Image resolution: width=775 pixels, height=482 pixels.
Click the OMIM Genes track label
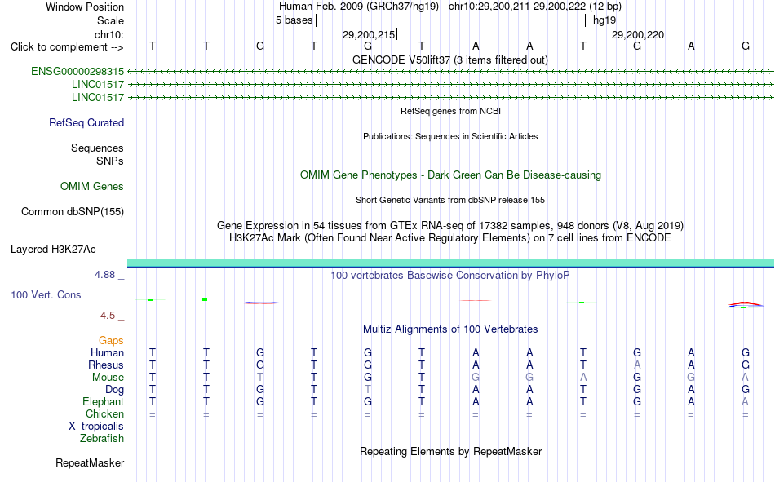[x=92, y=187]
